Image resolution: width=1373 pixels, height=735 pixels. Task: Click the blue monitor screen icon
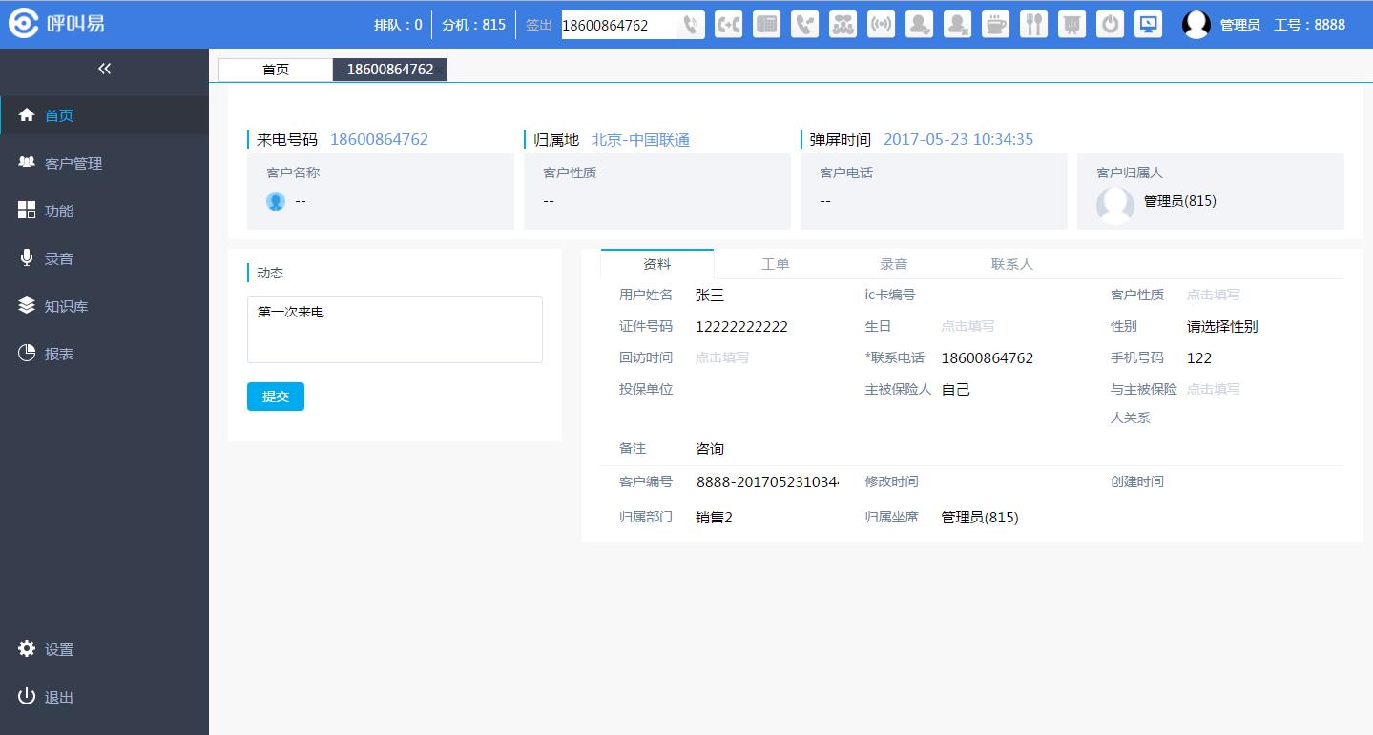point(1149,25)
